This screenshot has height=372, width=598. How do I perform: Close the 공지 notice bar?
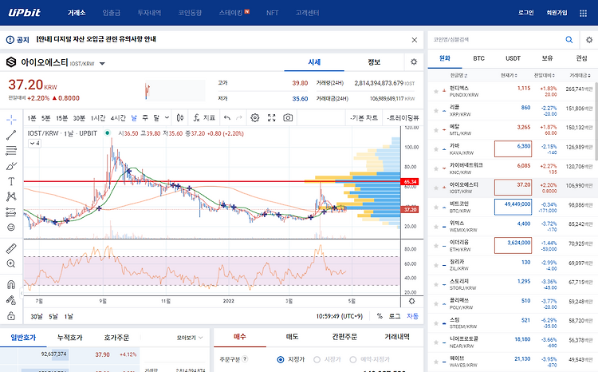click(x=415, y=40)
